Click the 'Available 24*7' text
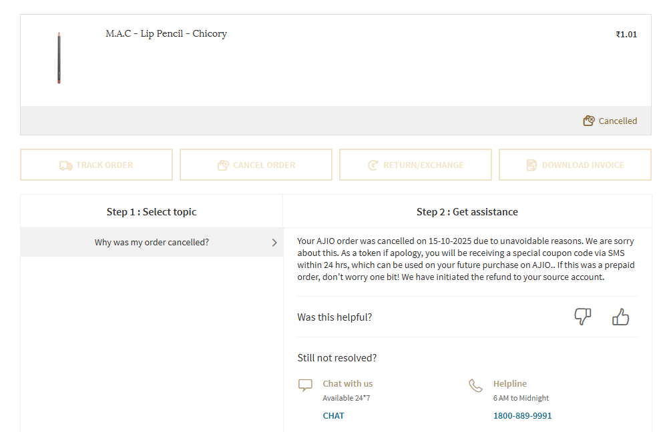The image size is (671, 432). coord(347,398)
